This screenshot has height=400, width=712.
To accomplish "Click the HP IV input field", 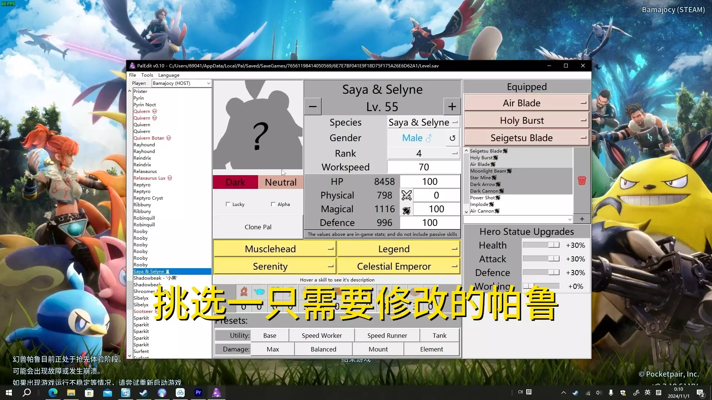I will coord(430,181).
